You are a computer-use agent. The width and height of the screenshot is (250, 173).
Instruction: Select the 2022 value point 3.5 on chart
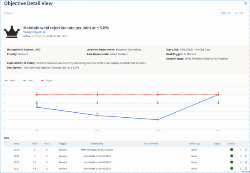97,115
